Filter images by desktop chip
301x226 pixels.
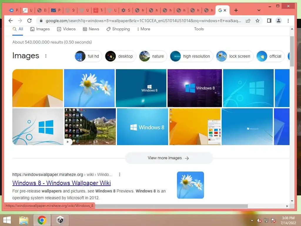pyautogui.click(x=120, y=56)
